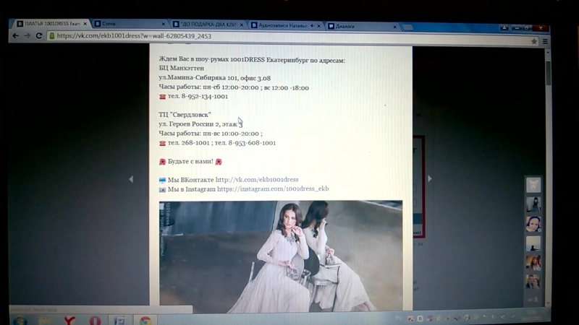The width and height of the screenshot is (579, 325).
Task: Open chat with the top friend avatar
Action: click(x=533, y=185)
